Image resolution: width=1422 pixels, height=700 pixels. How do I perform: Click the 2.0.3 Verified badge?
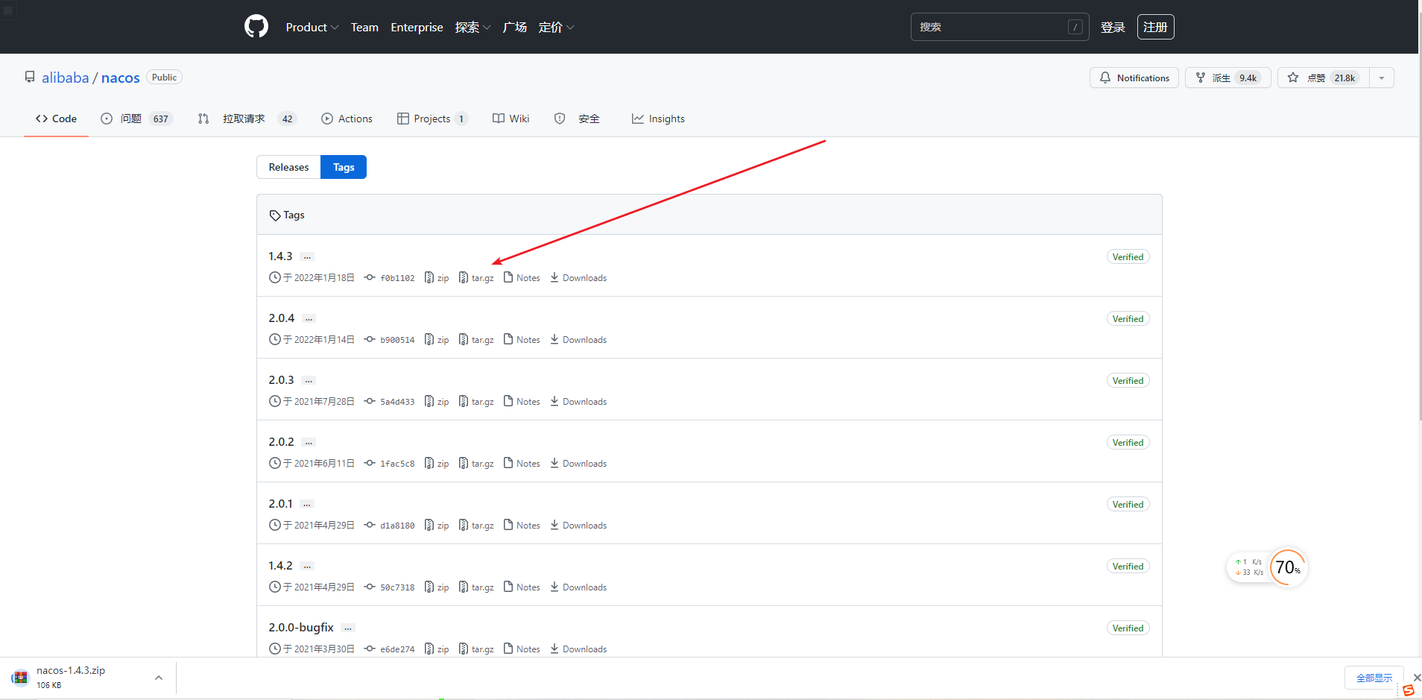(x=1128, y=380)
